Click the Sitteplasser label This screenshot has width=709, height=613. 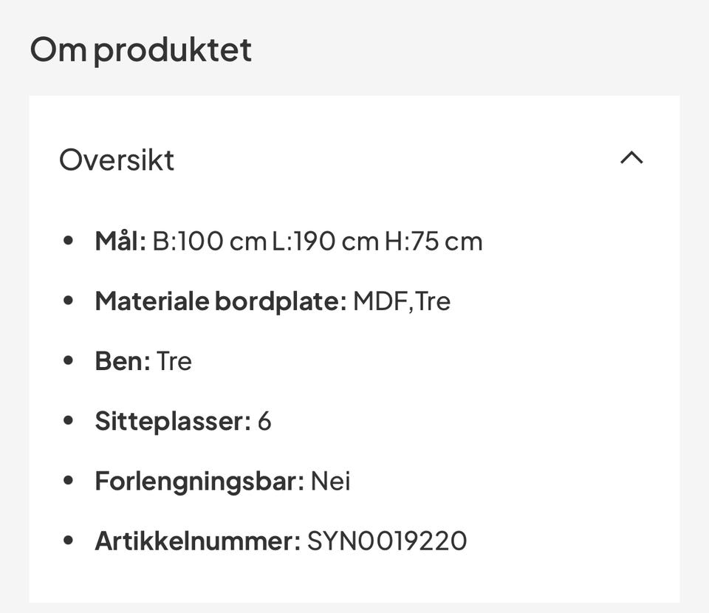pyautogui.click(x=173, y=421)
